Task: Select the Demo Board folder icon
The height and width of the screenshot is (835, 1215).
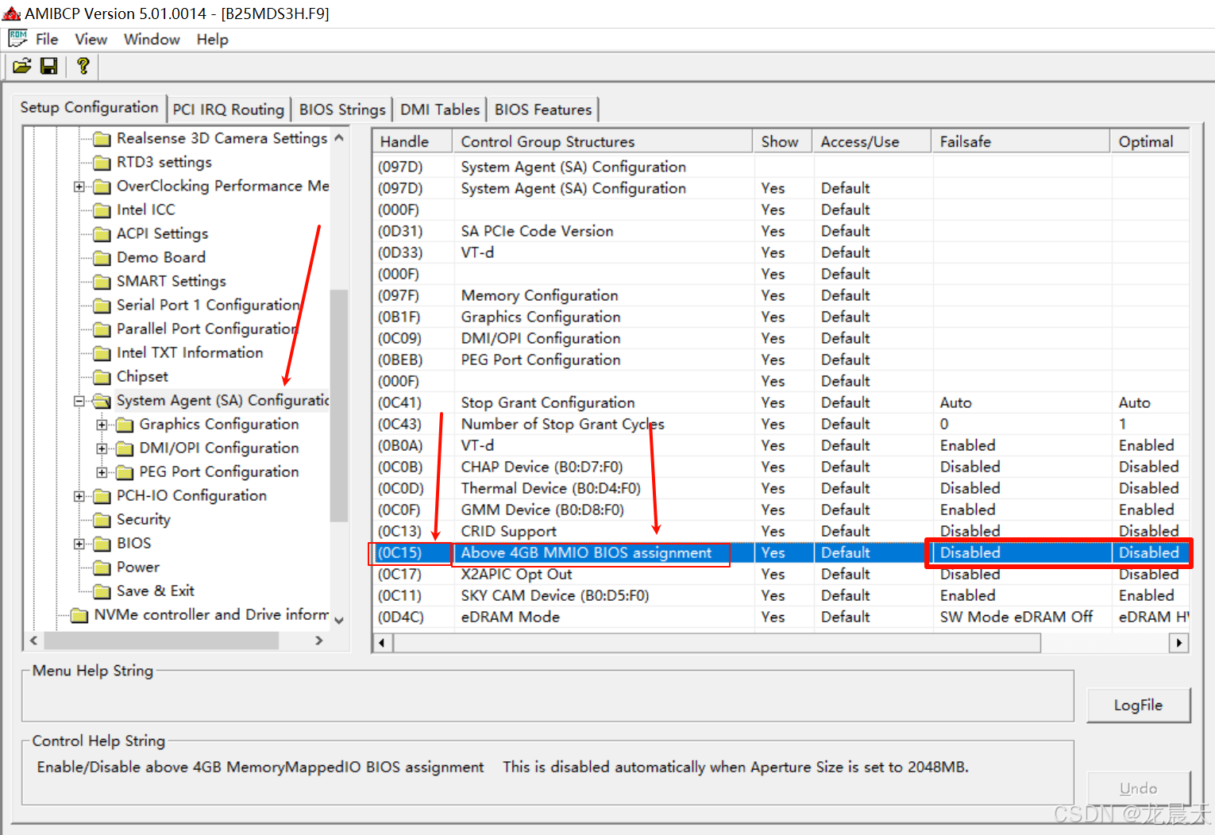Action: (102, 258)
